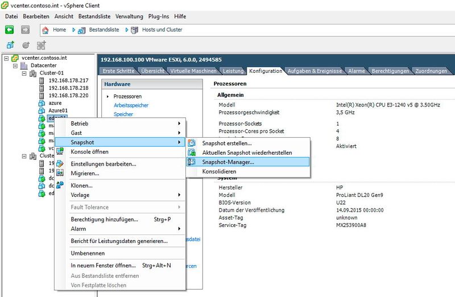The image size is (455, 297).
Task: Choose Umbenennen in the context menu
Action: click(120, 253)
